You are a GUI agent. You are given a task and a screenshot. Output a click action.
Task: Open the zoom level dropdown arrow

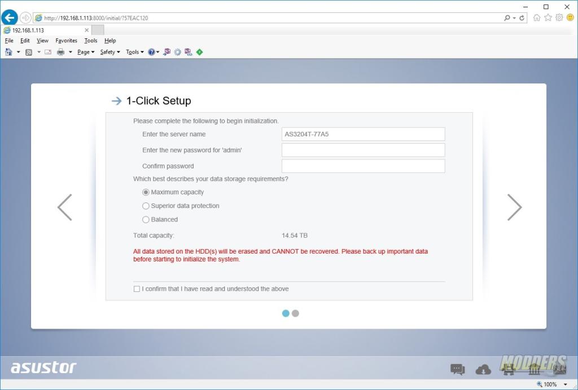tap(566, 384)
